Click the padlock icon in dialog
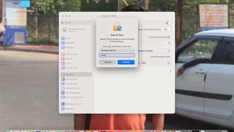 pyautogui.click(x=117, y=26)
